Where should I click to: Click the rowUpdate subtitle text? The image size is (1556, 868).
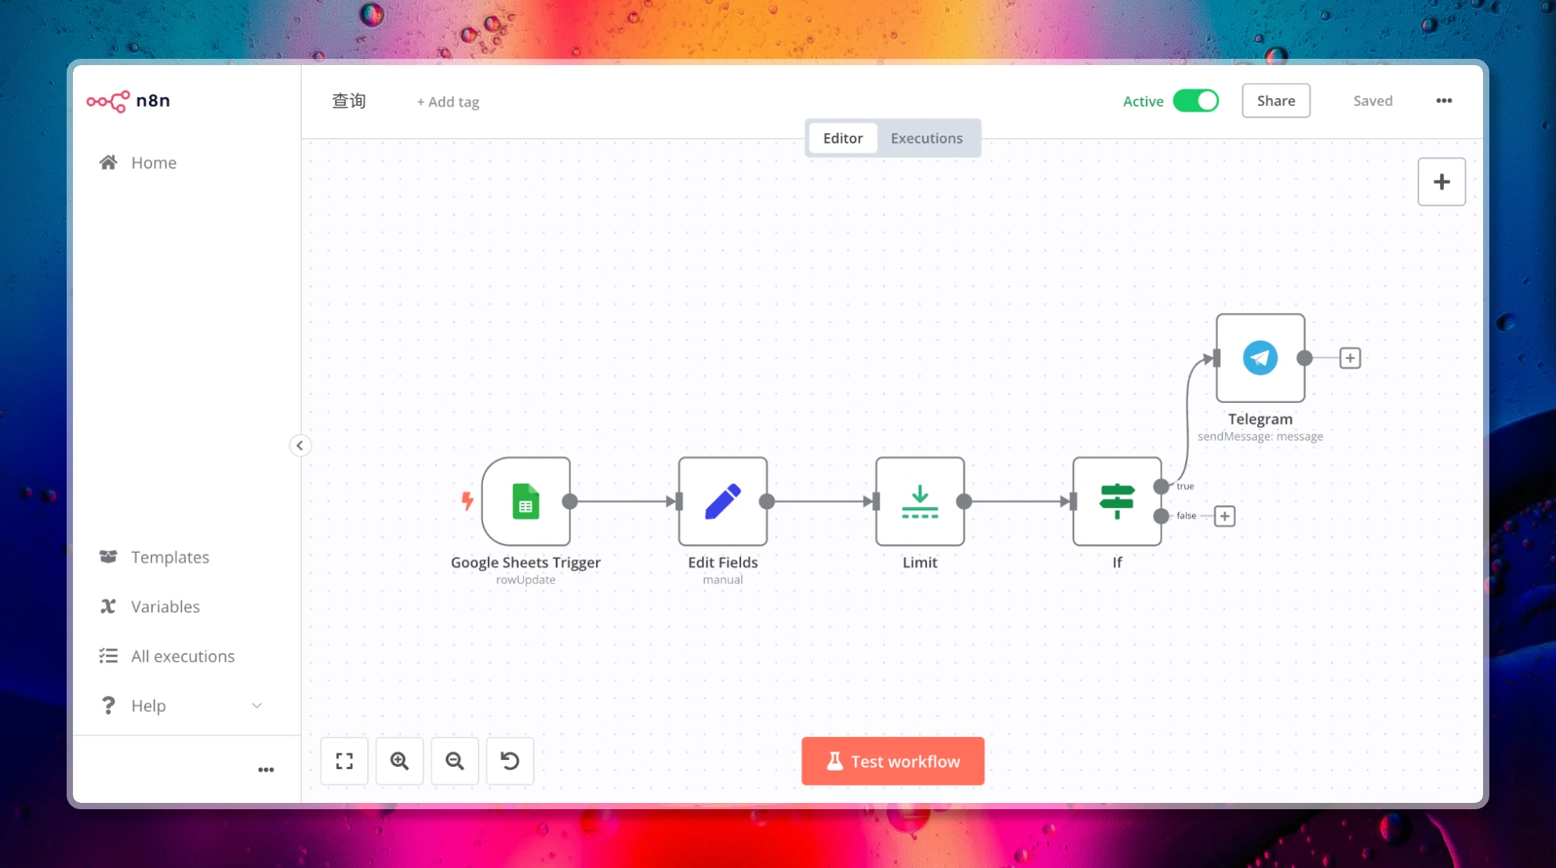click(525, 579)
